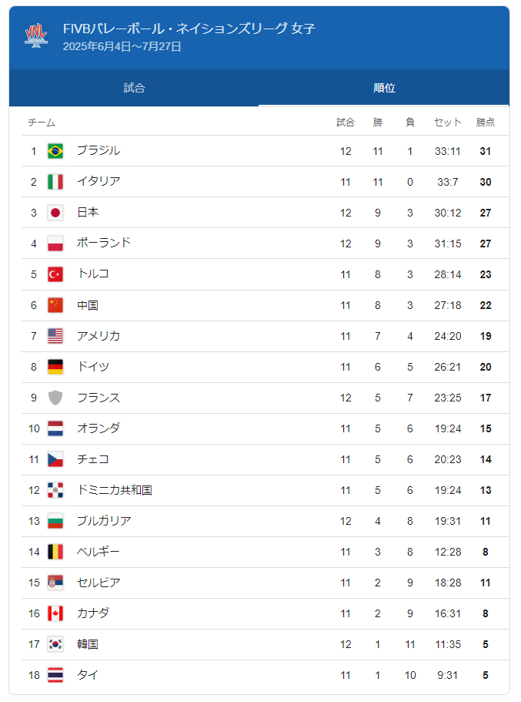521x702 pixels.
Task: Click the Brazil flag icon
Action: 55,151
